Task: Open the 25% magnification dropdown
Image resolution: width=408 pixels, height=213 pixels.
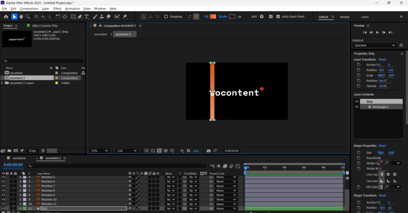Action: [x=99, y=151]
